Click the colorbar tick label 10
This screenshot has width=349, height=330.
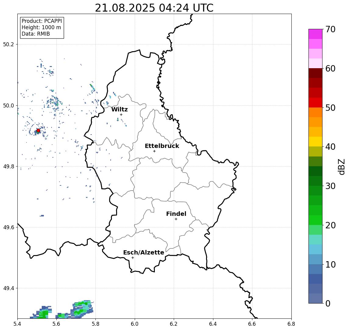[330, 264]
